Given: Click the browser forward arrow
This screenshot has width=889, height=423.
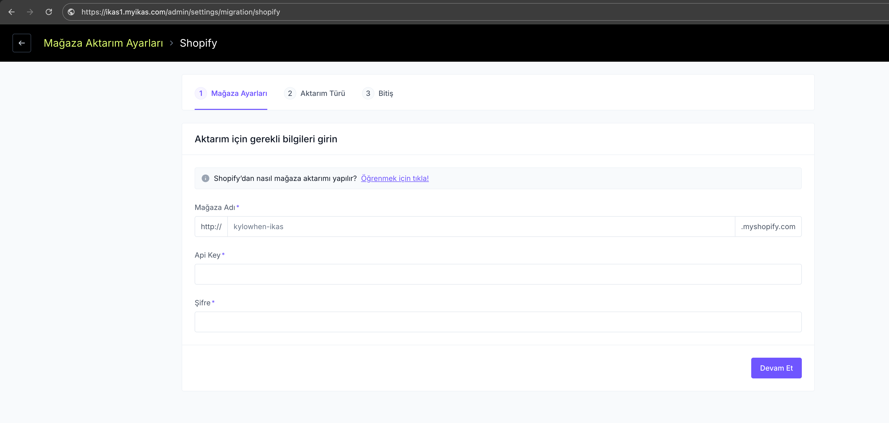Looking at the screenshot, I should [x=30, y=12].
